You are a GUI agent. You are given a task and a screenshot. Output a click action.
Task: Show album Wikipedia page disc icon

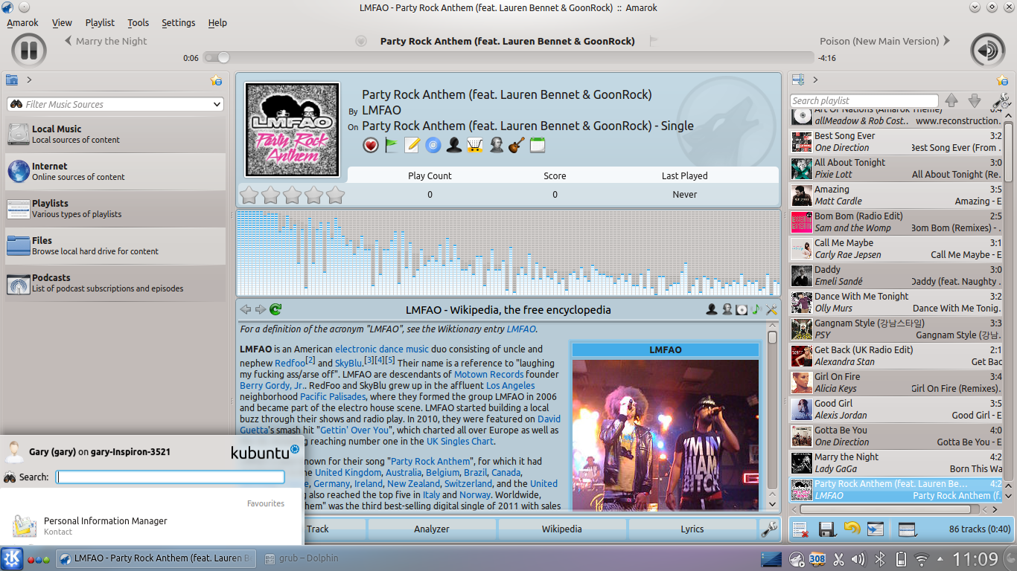click(742, 309)
